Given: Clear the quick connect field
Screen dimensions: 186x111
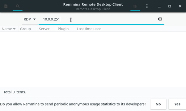Looking at the screenshot, I should click(159, 19).
